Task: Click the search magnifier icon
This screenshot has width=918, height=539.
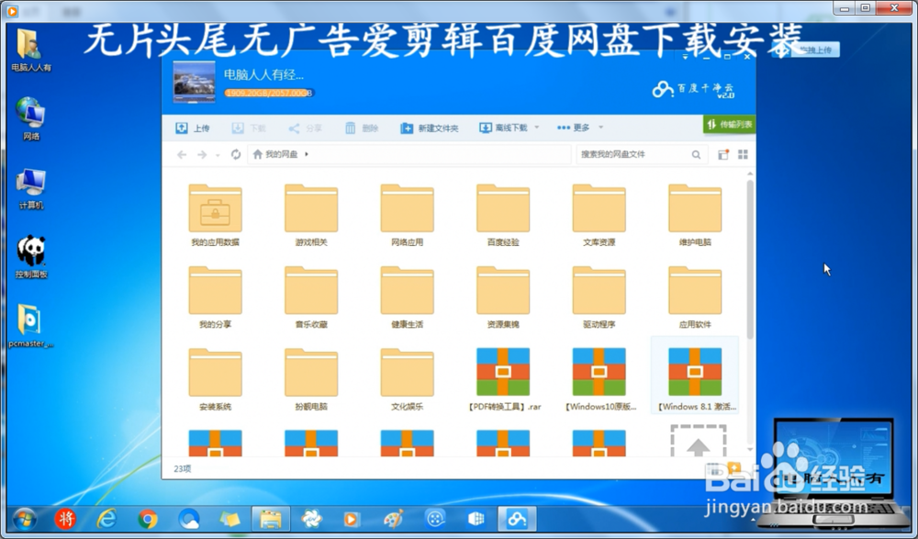Action: 696,154
